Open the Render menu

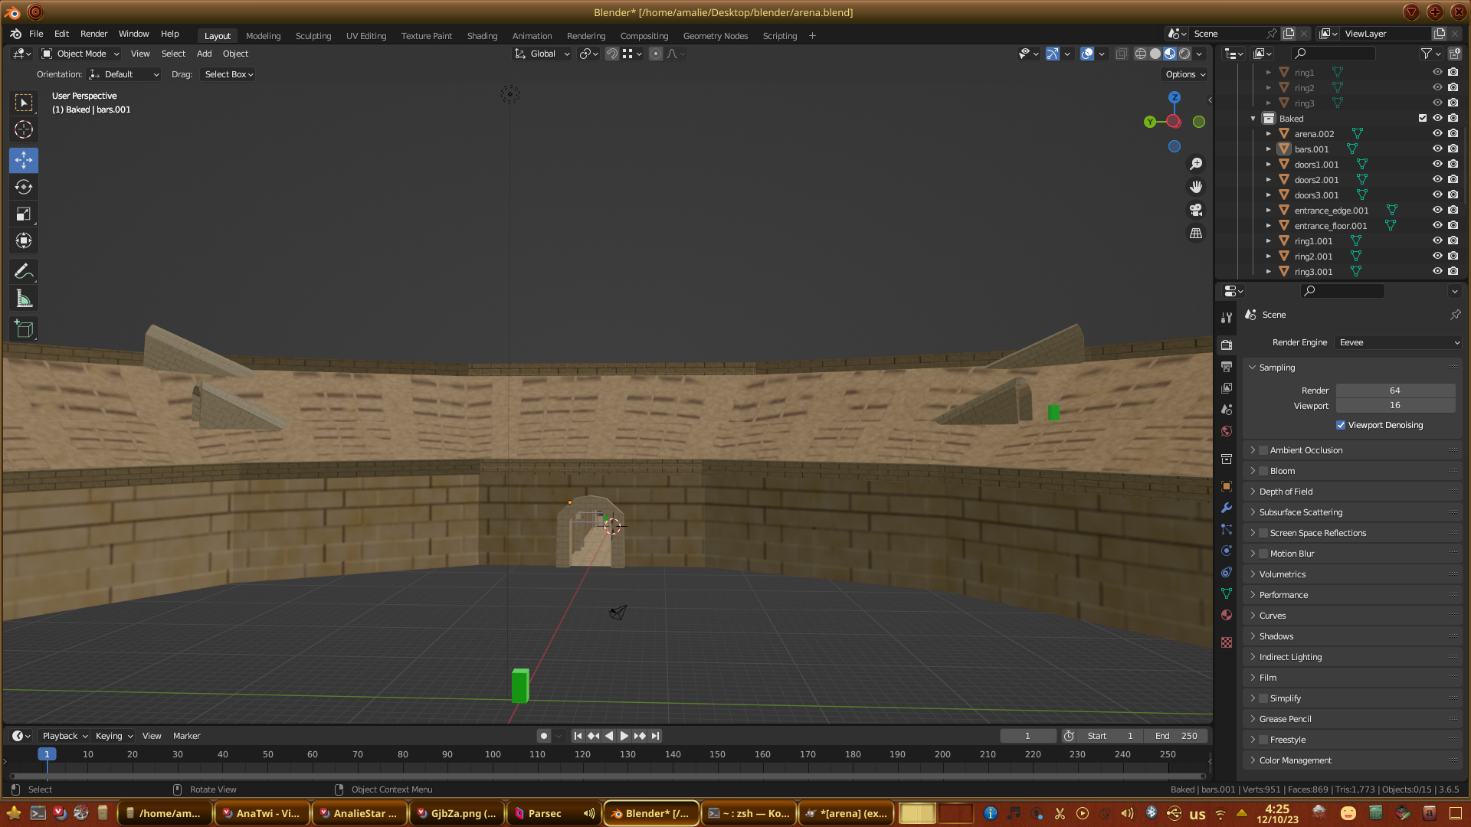tap(93, 34)
